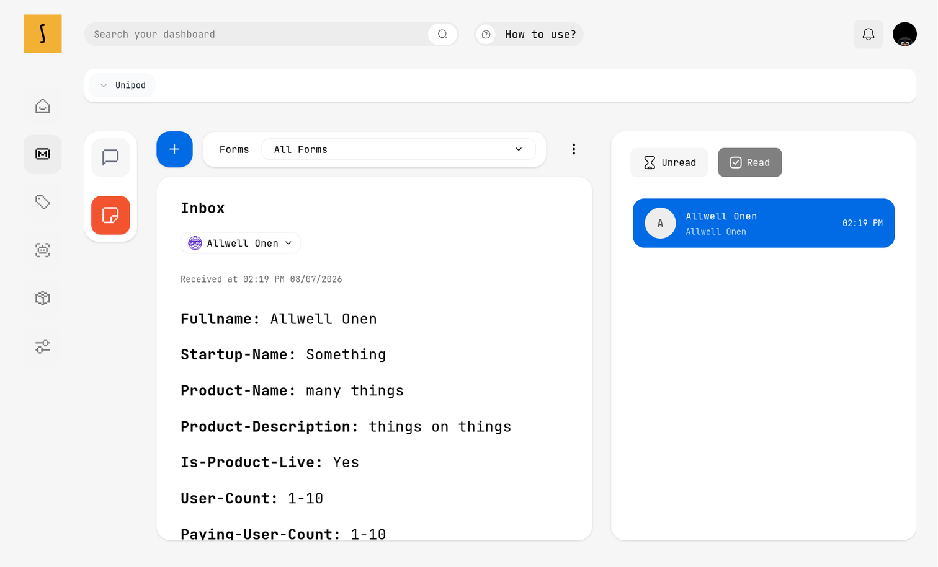Click the Received at 02:19 PM timestamp
938x567 pixels.
(261, 279)
